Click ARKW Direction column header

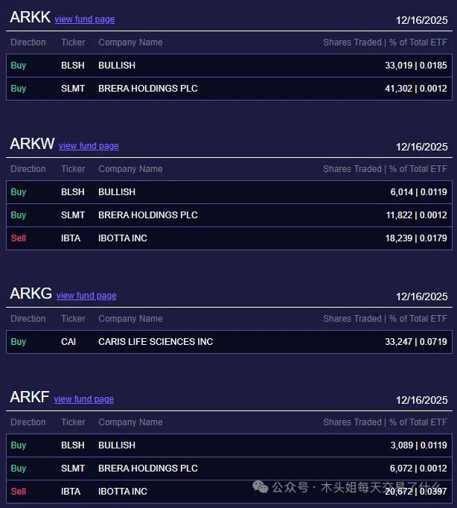click(28, 169)
